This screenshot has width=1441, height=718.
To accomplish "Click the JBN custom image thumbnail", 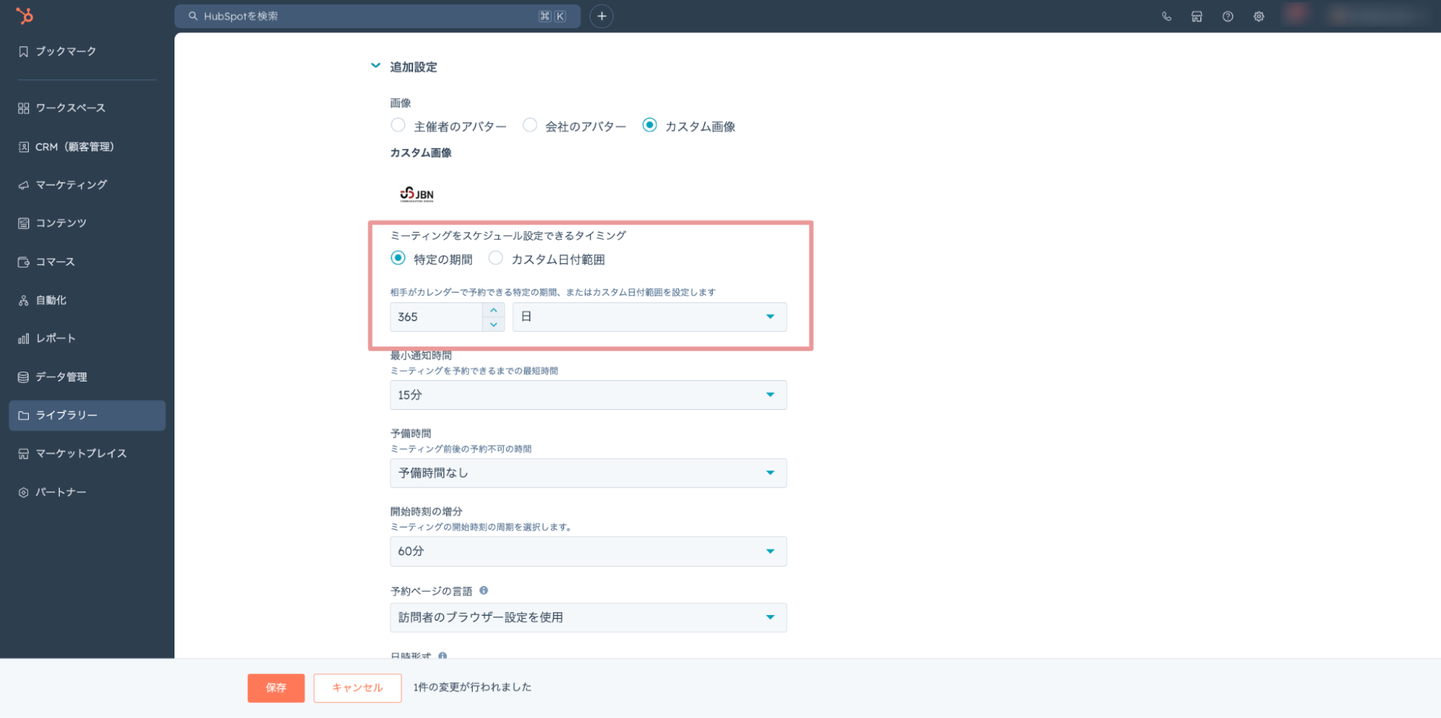I will coord(417,194).
